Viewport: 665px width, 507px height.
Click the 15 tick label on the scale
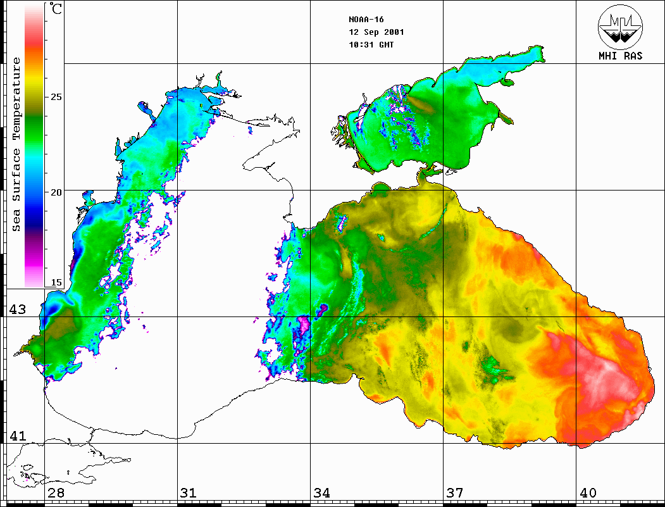point(56,282)
